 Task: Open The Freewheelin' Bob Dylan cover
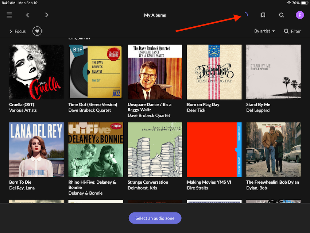(x=274, y=150)
